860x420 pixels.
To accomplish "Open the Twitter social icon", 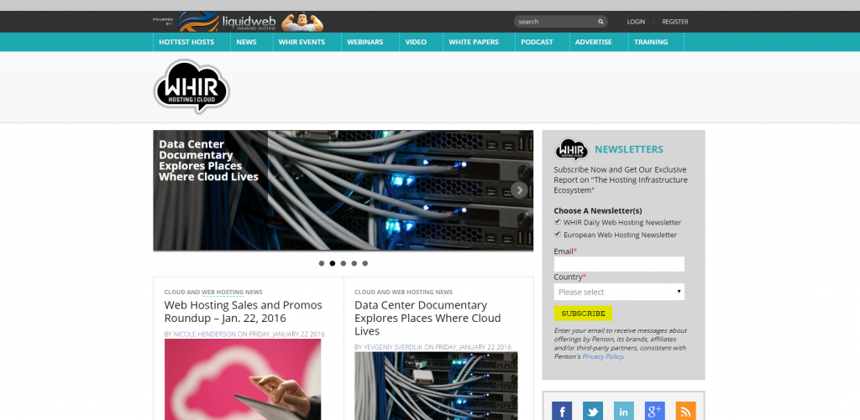I will pos(593,411).
